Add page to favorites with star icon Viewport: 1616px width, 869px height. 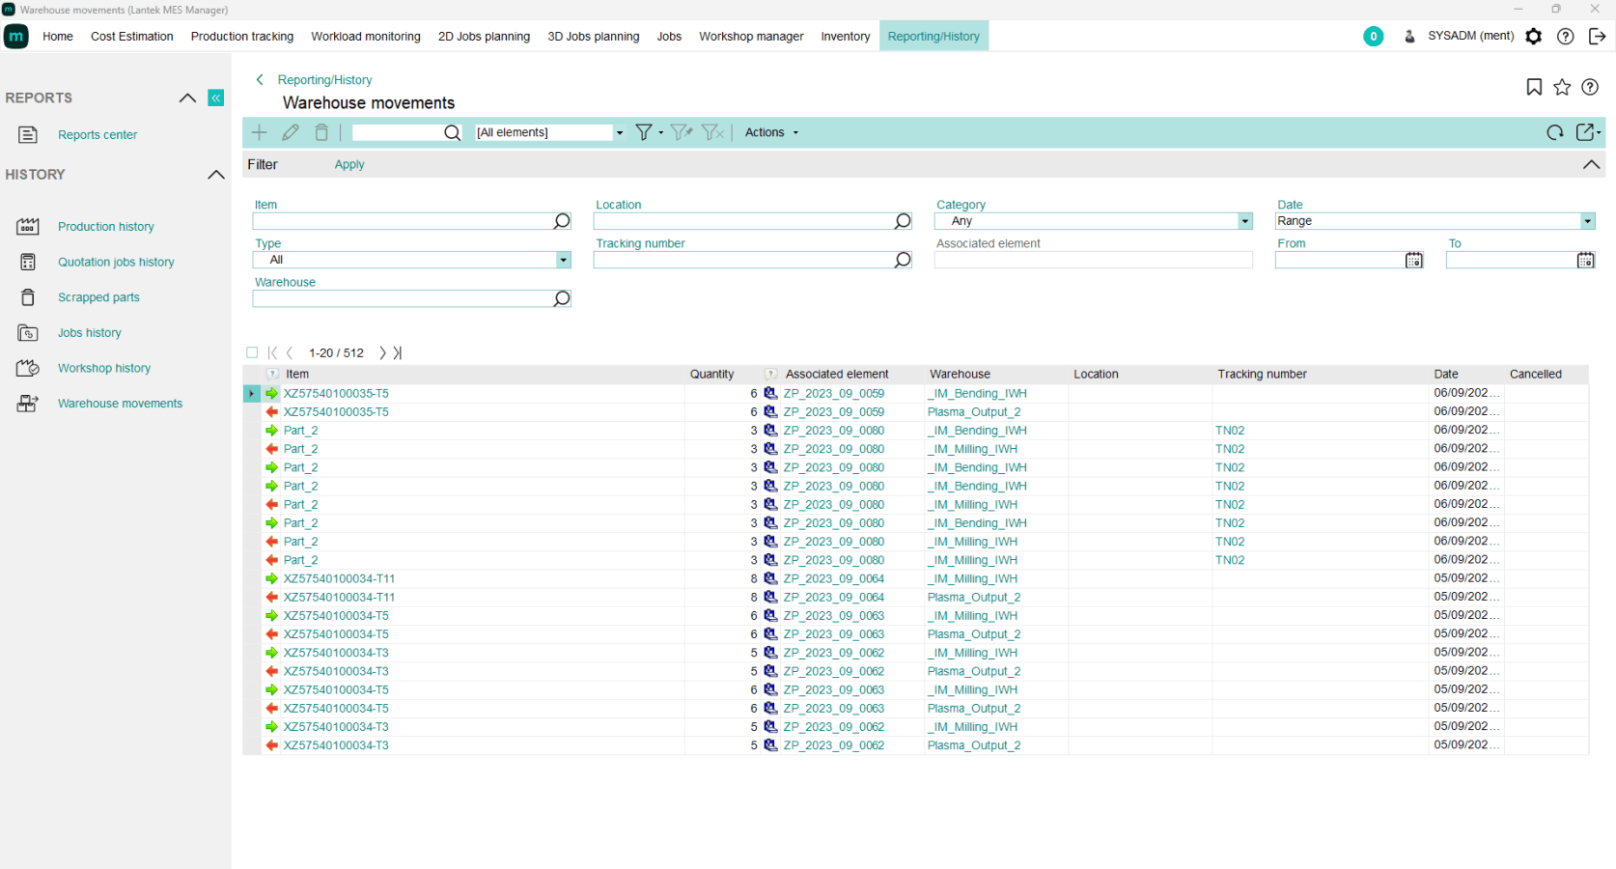click(x=1562, y=87)
